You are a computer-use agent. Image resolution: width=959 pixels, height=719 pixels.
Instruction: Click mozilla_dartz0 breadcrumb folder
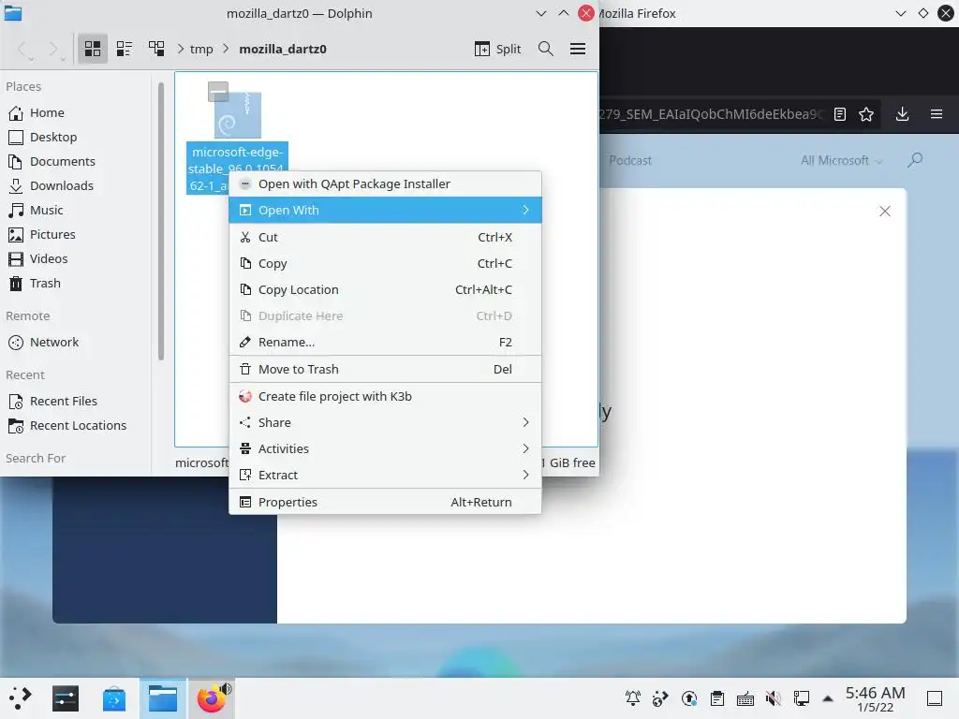click(x=283, y=49)
